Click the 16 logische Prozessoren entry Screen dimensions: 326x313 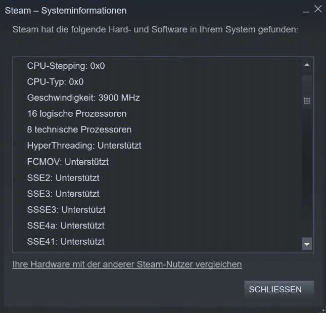[x=77, y=113]
